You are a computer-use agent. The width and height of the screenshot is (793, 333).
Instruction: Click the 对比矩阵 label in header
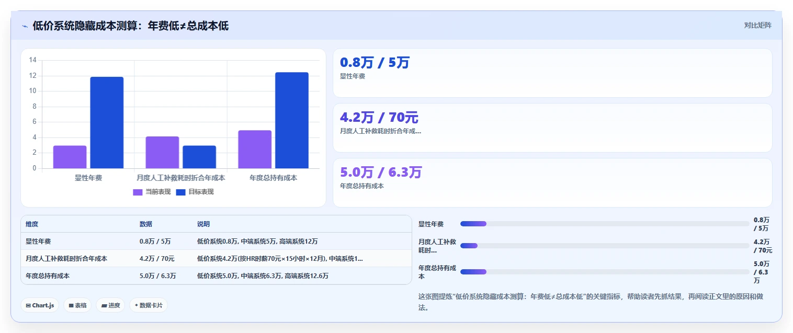click(x=757, y=25)
